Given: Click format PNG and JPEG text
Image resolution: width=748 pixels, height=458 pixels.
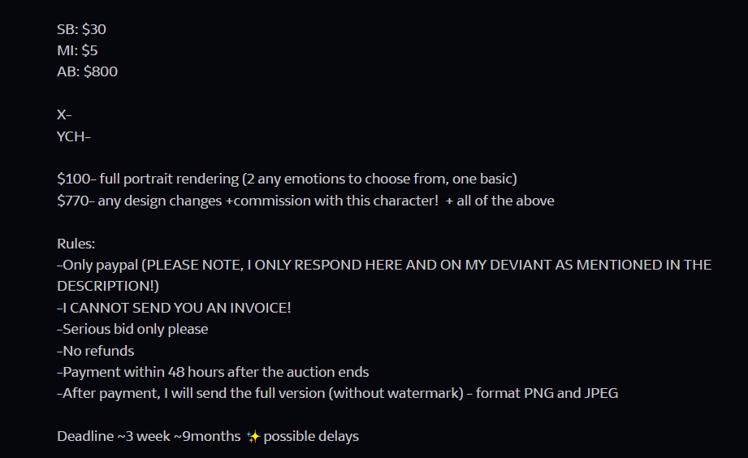Looking at the screenshot, I should coord(547,394).
